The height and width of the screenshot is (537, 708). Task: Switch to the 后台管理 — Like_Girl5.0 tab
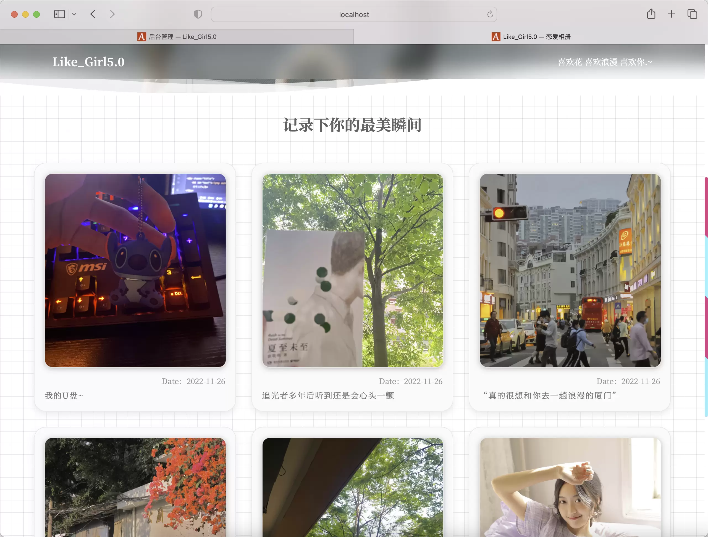[x=177, y=37]
